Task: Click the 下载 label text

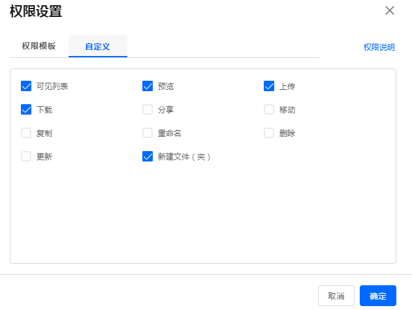Action: click(x=44, y=109)
